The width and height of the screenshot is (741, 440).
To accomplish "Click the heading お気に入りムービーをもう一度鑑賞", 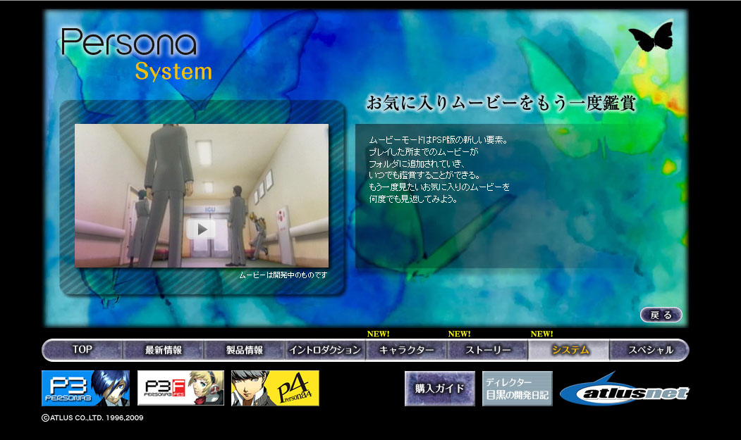I will (x=501, y=103).
